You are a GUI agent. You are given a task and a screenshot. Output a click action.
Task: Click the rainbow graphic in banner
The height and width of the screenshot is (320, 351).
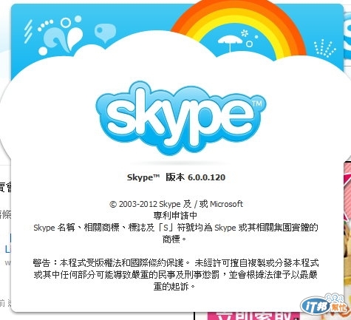coord(239,28)
